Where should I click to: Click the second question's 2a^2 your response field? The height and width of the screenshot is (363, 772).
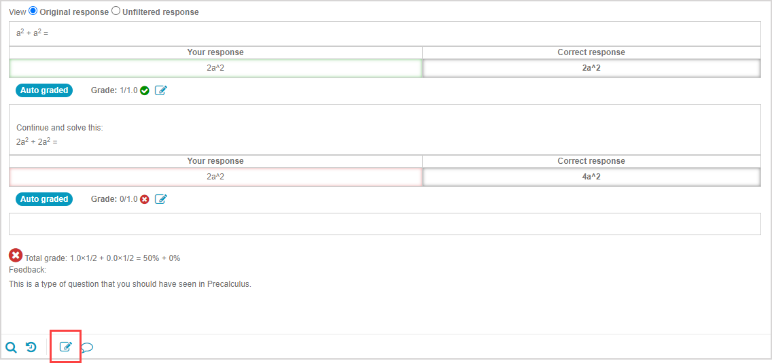[215, 177]
